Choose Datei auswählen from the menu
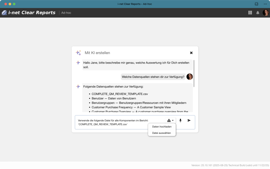The width and height of the screenshot is (270, 169). tap(162, 133)
